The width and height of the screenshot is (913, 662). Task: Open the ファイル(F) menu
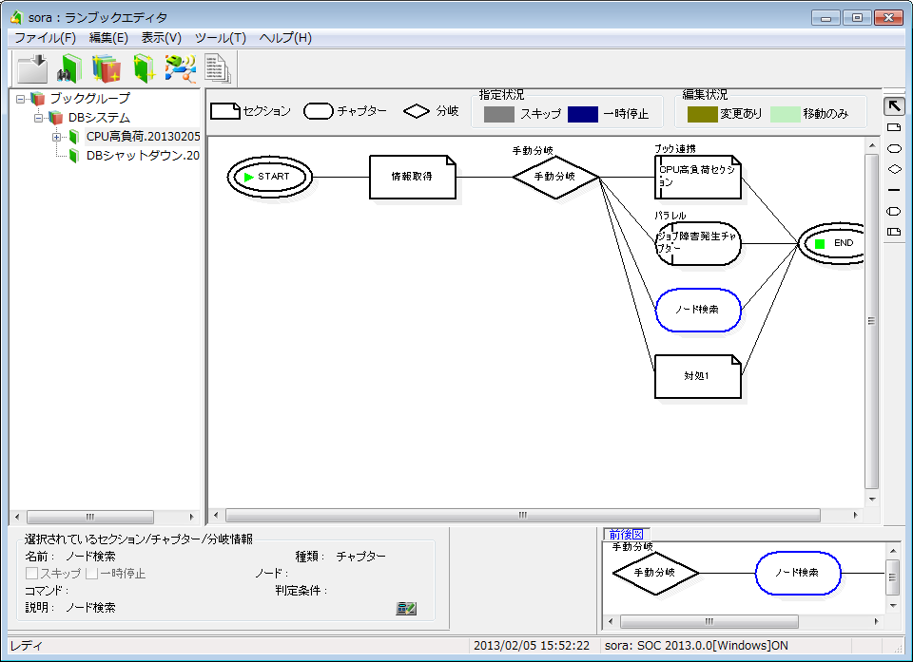45,38
